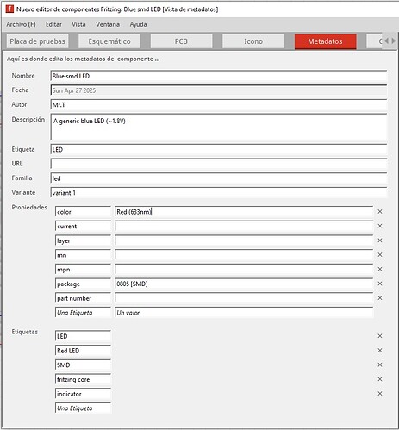
Task: Click the new property Una Etiqueta field
Action: click(x=83, y=312)
